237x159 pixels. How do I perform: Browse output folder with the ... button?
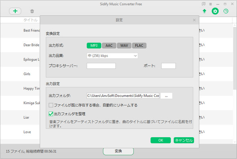pyautogui.click(x=166, y=96)
